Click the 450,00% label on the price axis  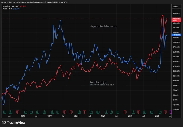point(176,13)
